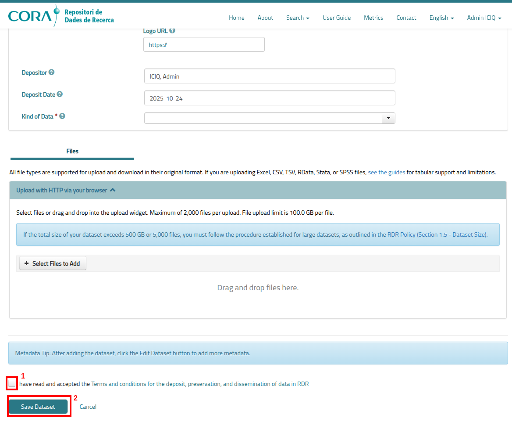The height and width of the screenshot is (429, 512).
Task: Open the English language dropdown
Action: tap(441, 18)
